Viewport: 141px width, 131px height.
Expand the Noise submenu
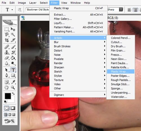(78, 55)
